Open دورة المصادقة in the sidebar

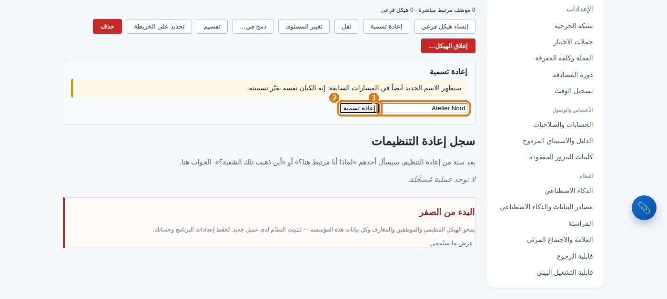573,75
